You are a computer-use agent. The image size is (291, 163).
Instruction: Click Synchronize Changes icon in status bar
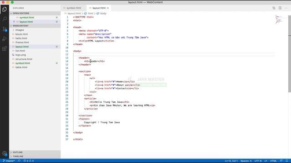point(19,161)
